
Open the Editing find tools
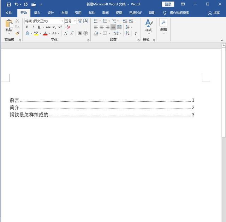[x=163, y=27]
